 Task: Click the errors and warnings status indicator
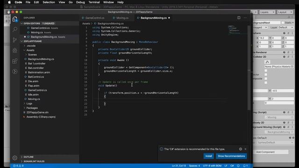tap(18, 166)
